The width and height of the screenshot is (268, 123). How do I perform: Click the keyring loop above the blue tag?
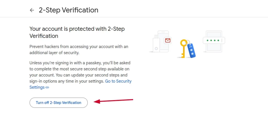(188, 42)
